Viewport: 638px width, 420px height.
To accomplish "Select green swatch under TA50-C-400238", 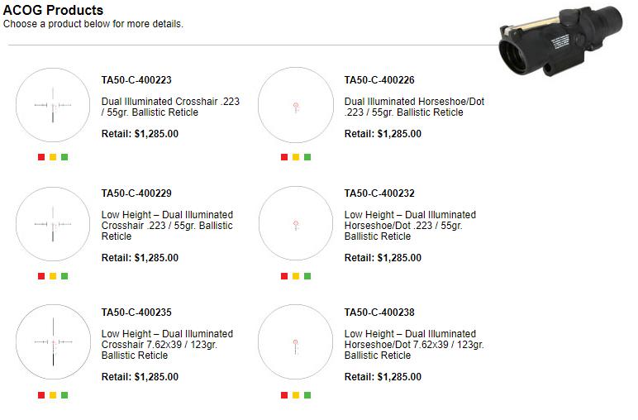I will point(307,395).
